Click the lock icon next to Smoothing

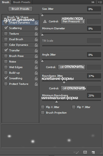click(36, 78)
